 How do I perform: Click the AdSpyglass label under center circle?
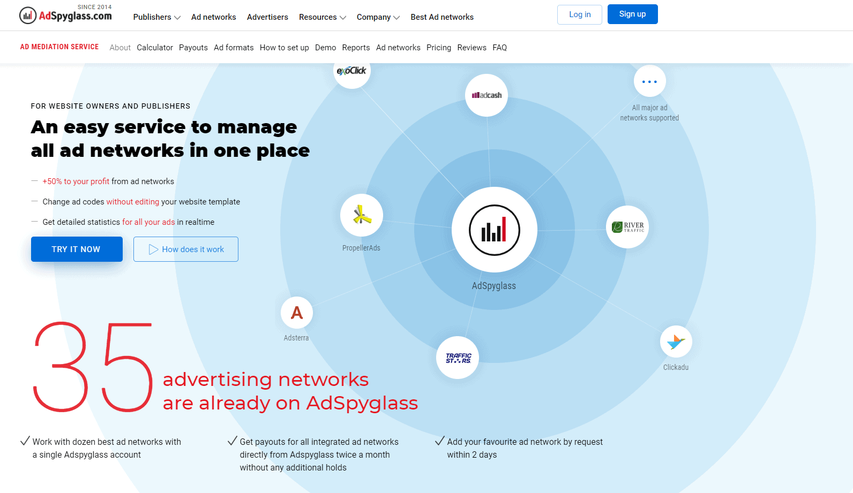(x=494, y=286)
